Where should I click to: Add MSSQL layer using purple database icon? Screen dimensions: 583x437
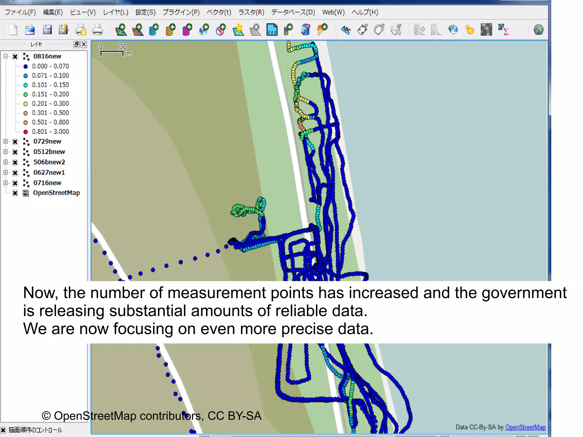[187, 30]
